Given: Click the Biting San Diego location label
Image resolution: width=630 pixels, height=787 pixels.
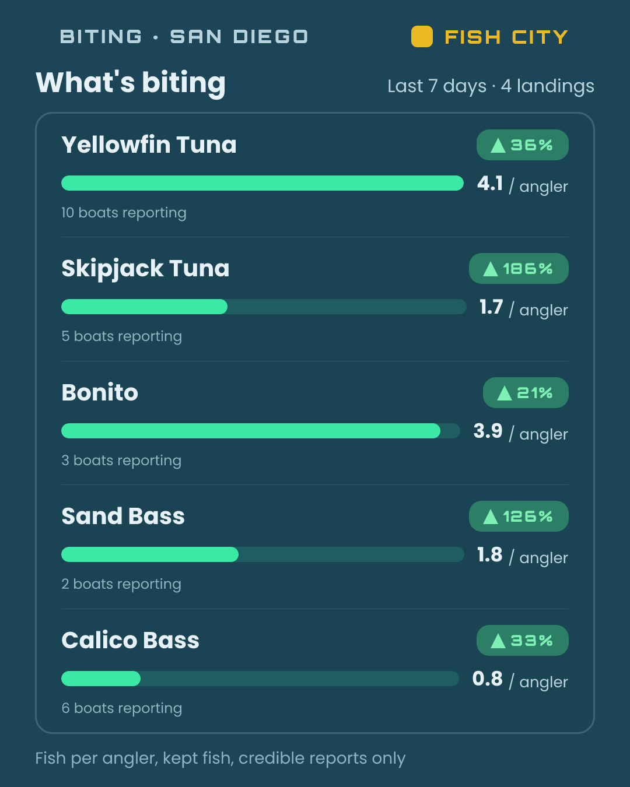Looking at the screenshot, I should 184,37.
